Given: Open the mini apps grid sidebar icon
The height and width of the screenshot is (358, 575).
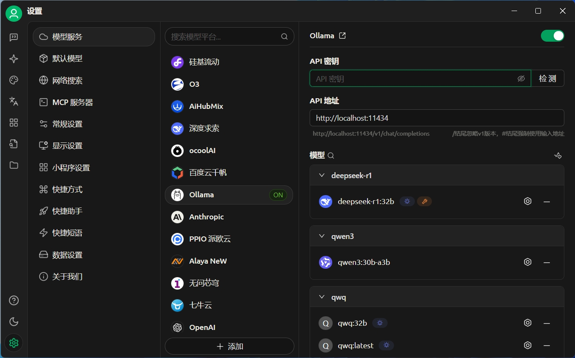Looking at the screenshot, I should coord(14,122).
